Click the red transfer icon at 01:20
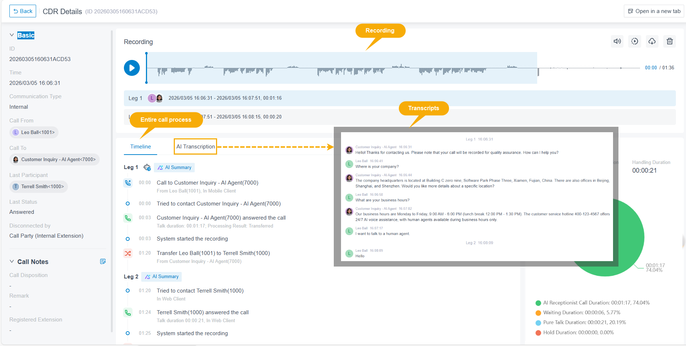The width and height of the screenshot is (686, 346). 128,253
